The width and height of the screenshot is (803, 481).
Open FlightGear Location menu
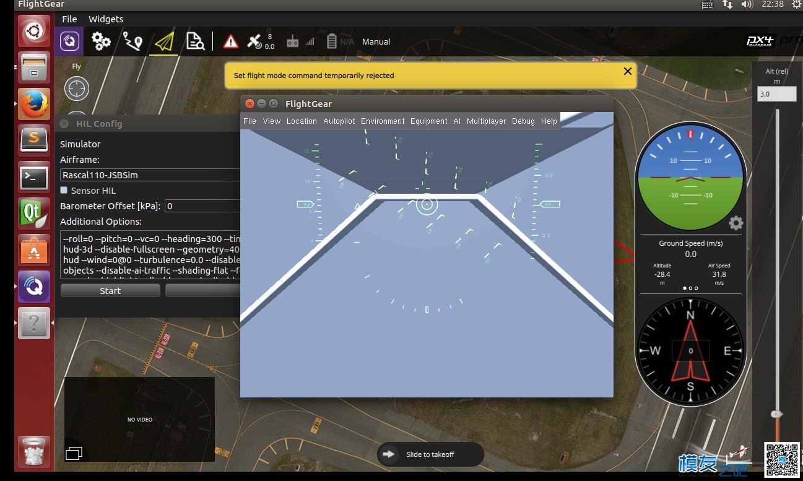pos(302,121)
